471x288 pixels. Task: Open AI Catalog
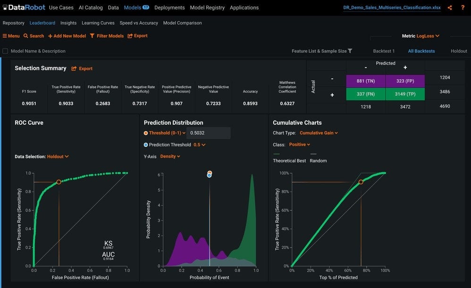(91, 8)
